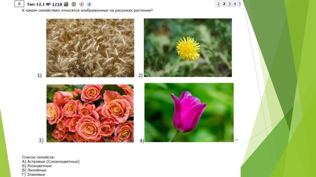Click the '3)' label beside roses image

point(41,140)
